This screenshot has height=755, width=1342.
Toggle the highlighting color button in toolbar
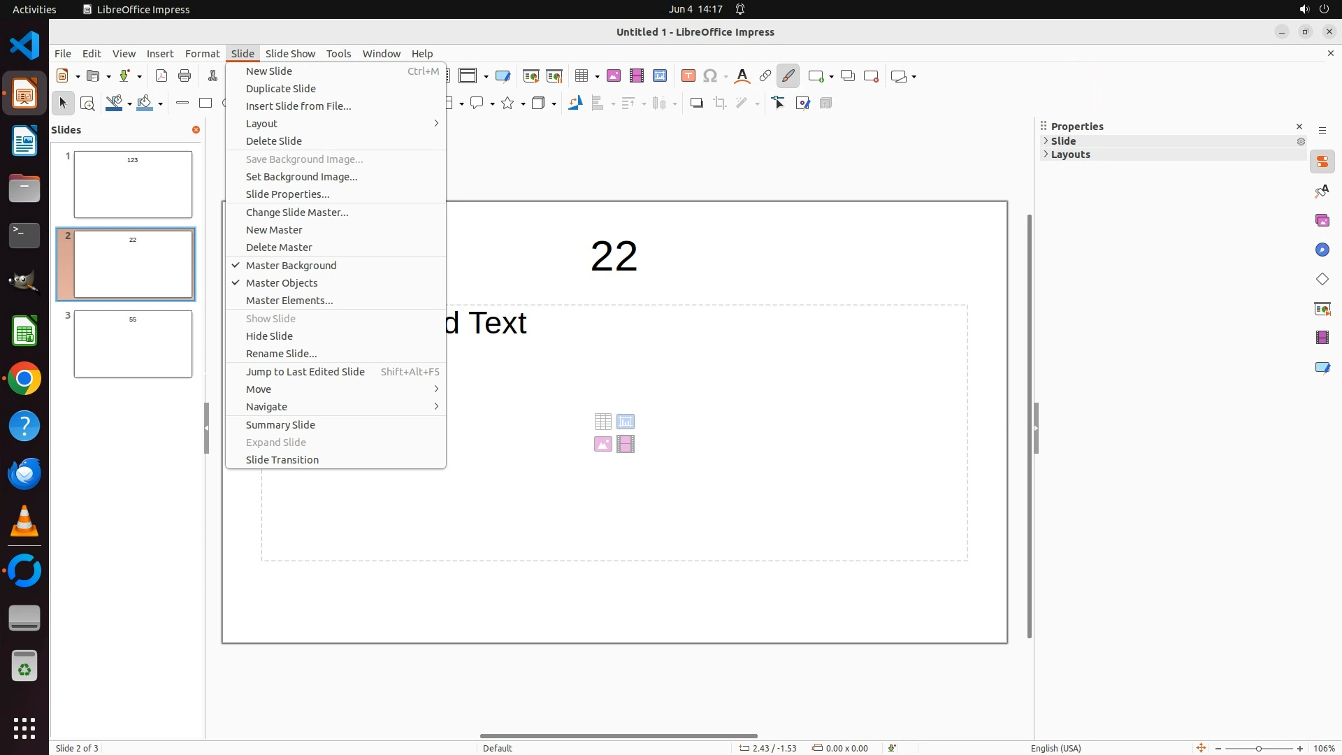click(788, 76)
